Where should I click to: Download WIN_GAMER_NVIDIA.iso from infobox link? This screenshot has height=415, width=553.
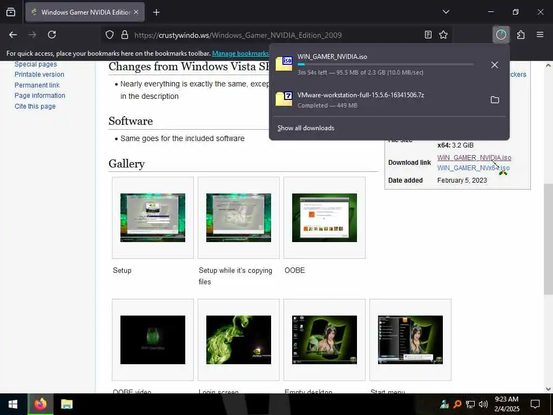tap(474, 158)
